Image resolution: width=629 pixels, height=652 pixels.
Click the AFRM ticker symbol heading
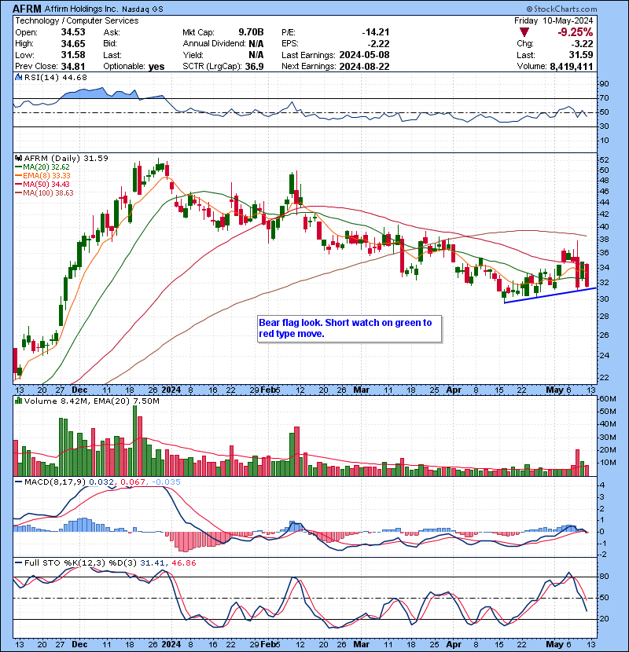coord(27,9)
